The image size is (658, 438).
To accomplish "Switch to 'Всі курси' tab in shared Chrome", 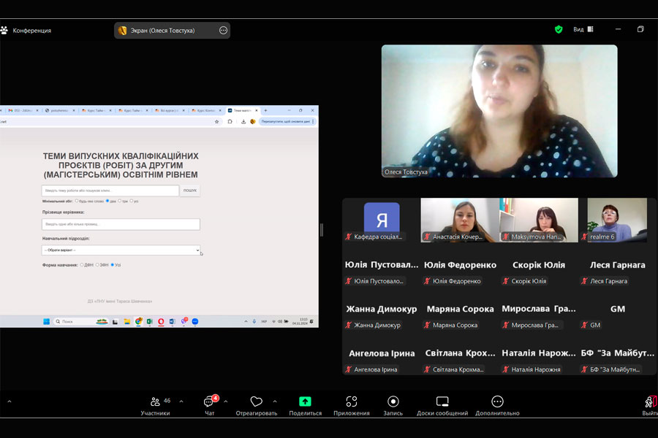I will point(170,111).
